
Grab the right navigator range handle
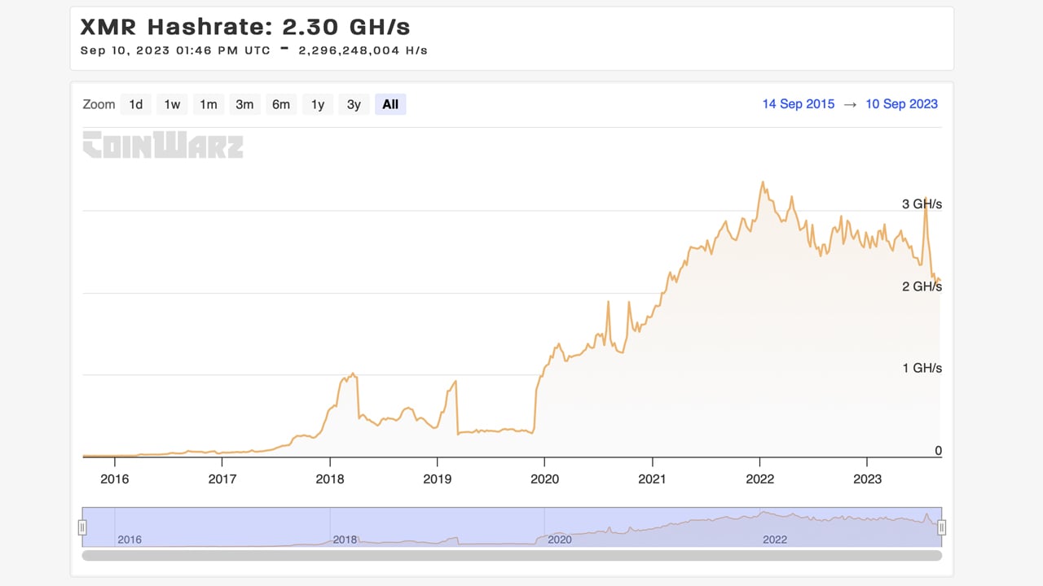(942, 527)
